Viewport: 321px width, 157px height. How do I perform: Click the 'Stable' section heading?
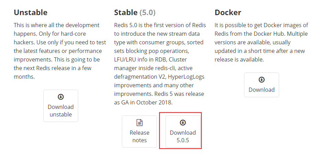pos(125,13)
